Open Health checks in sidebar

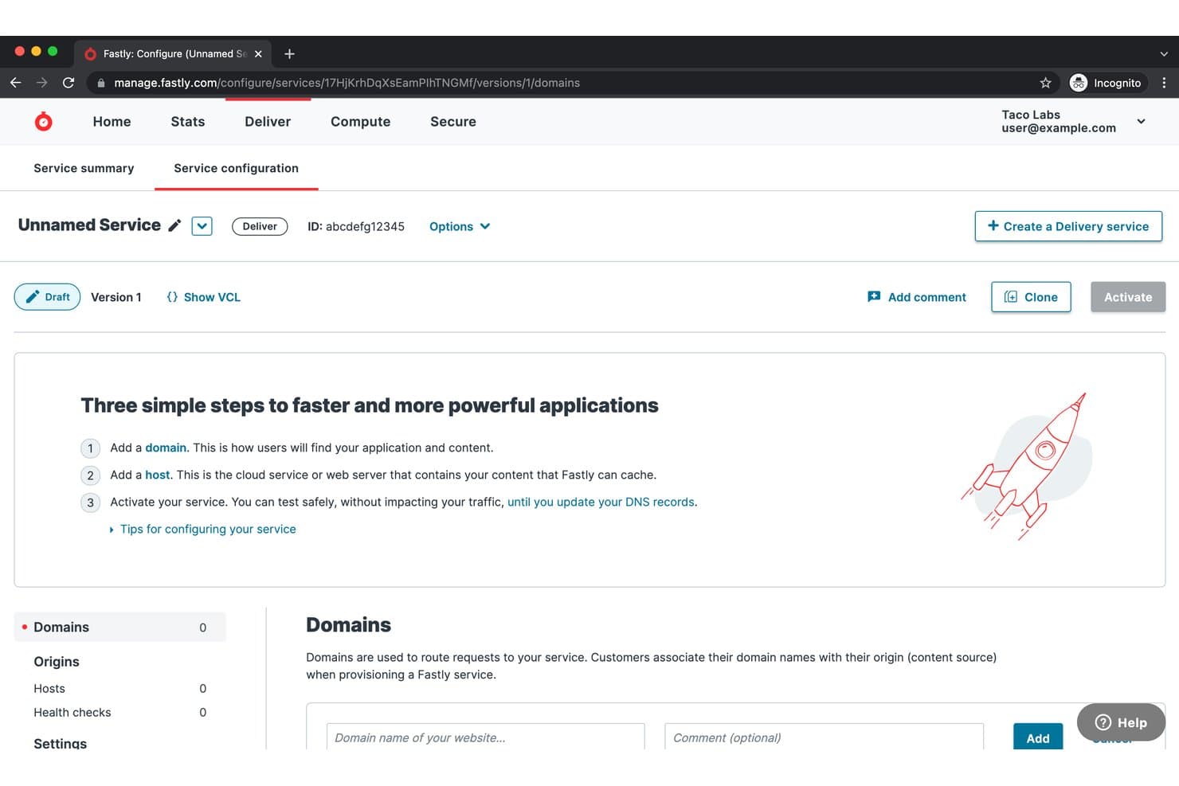[x=120, y=713]
